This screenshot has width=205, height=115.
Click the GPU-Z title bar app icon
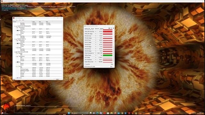(85, 26)
